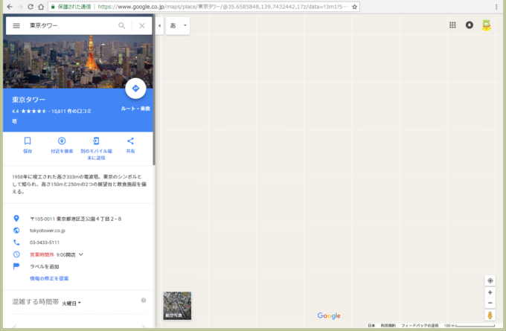The height and width of the screenshot is (331, 506).
Task: Click ラベルを追加 to add label
Action: (45, 266)
